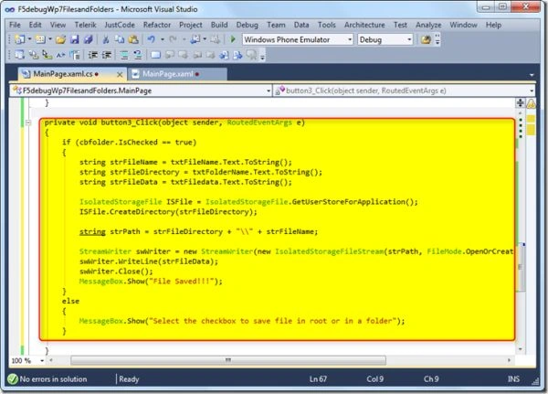Screen dimensions: 548x394
Task: Expand the button3_Click member dropdown
Action: pyautogui.click(x=532, y=91)
